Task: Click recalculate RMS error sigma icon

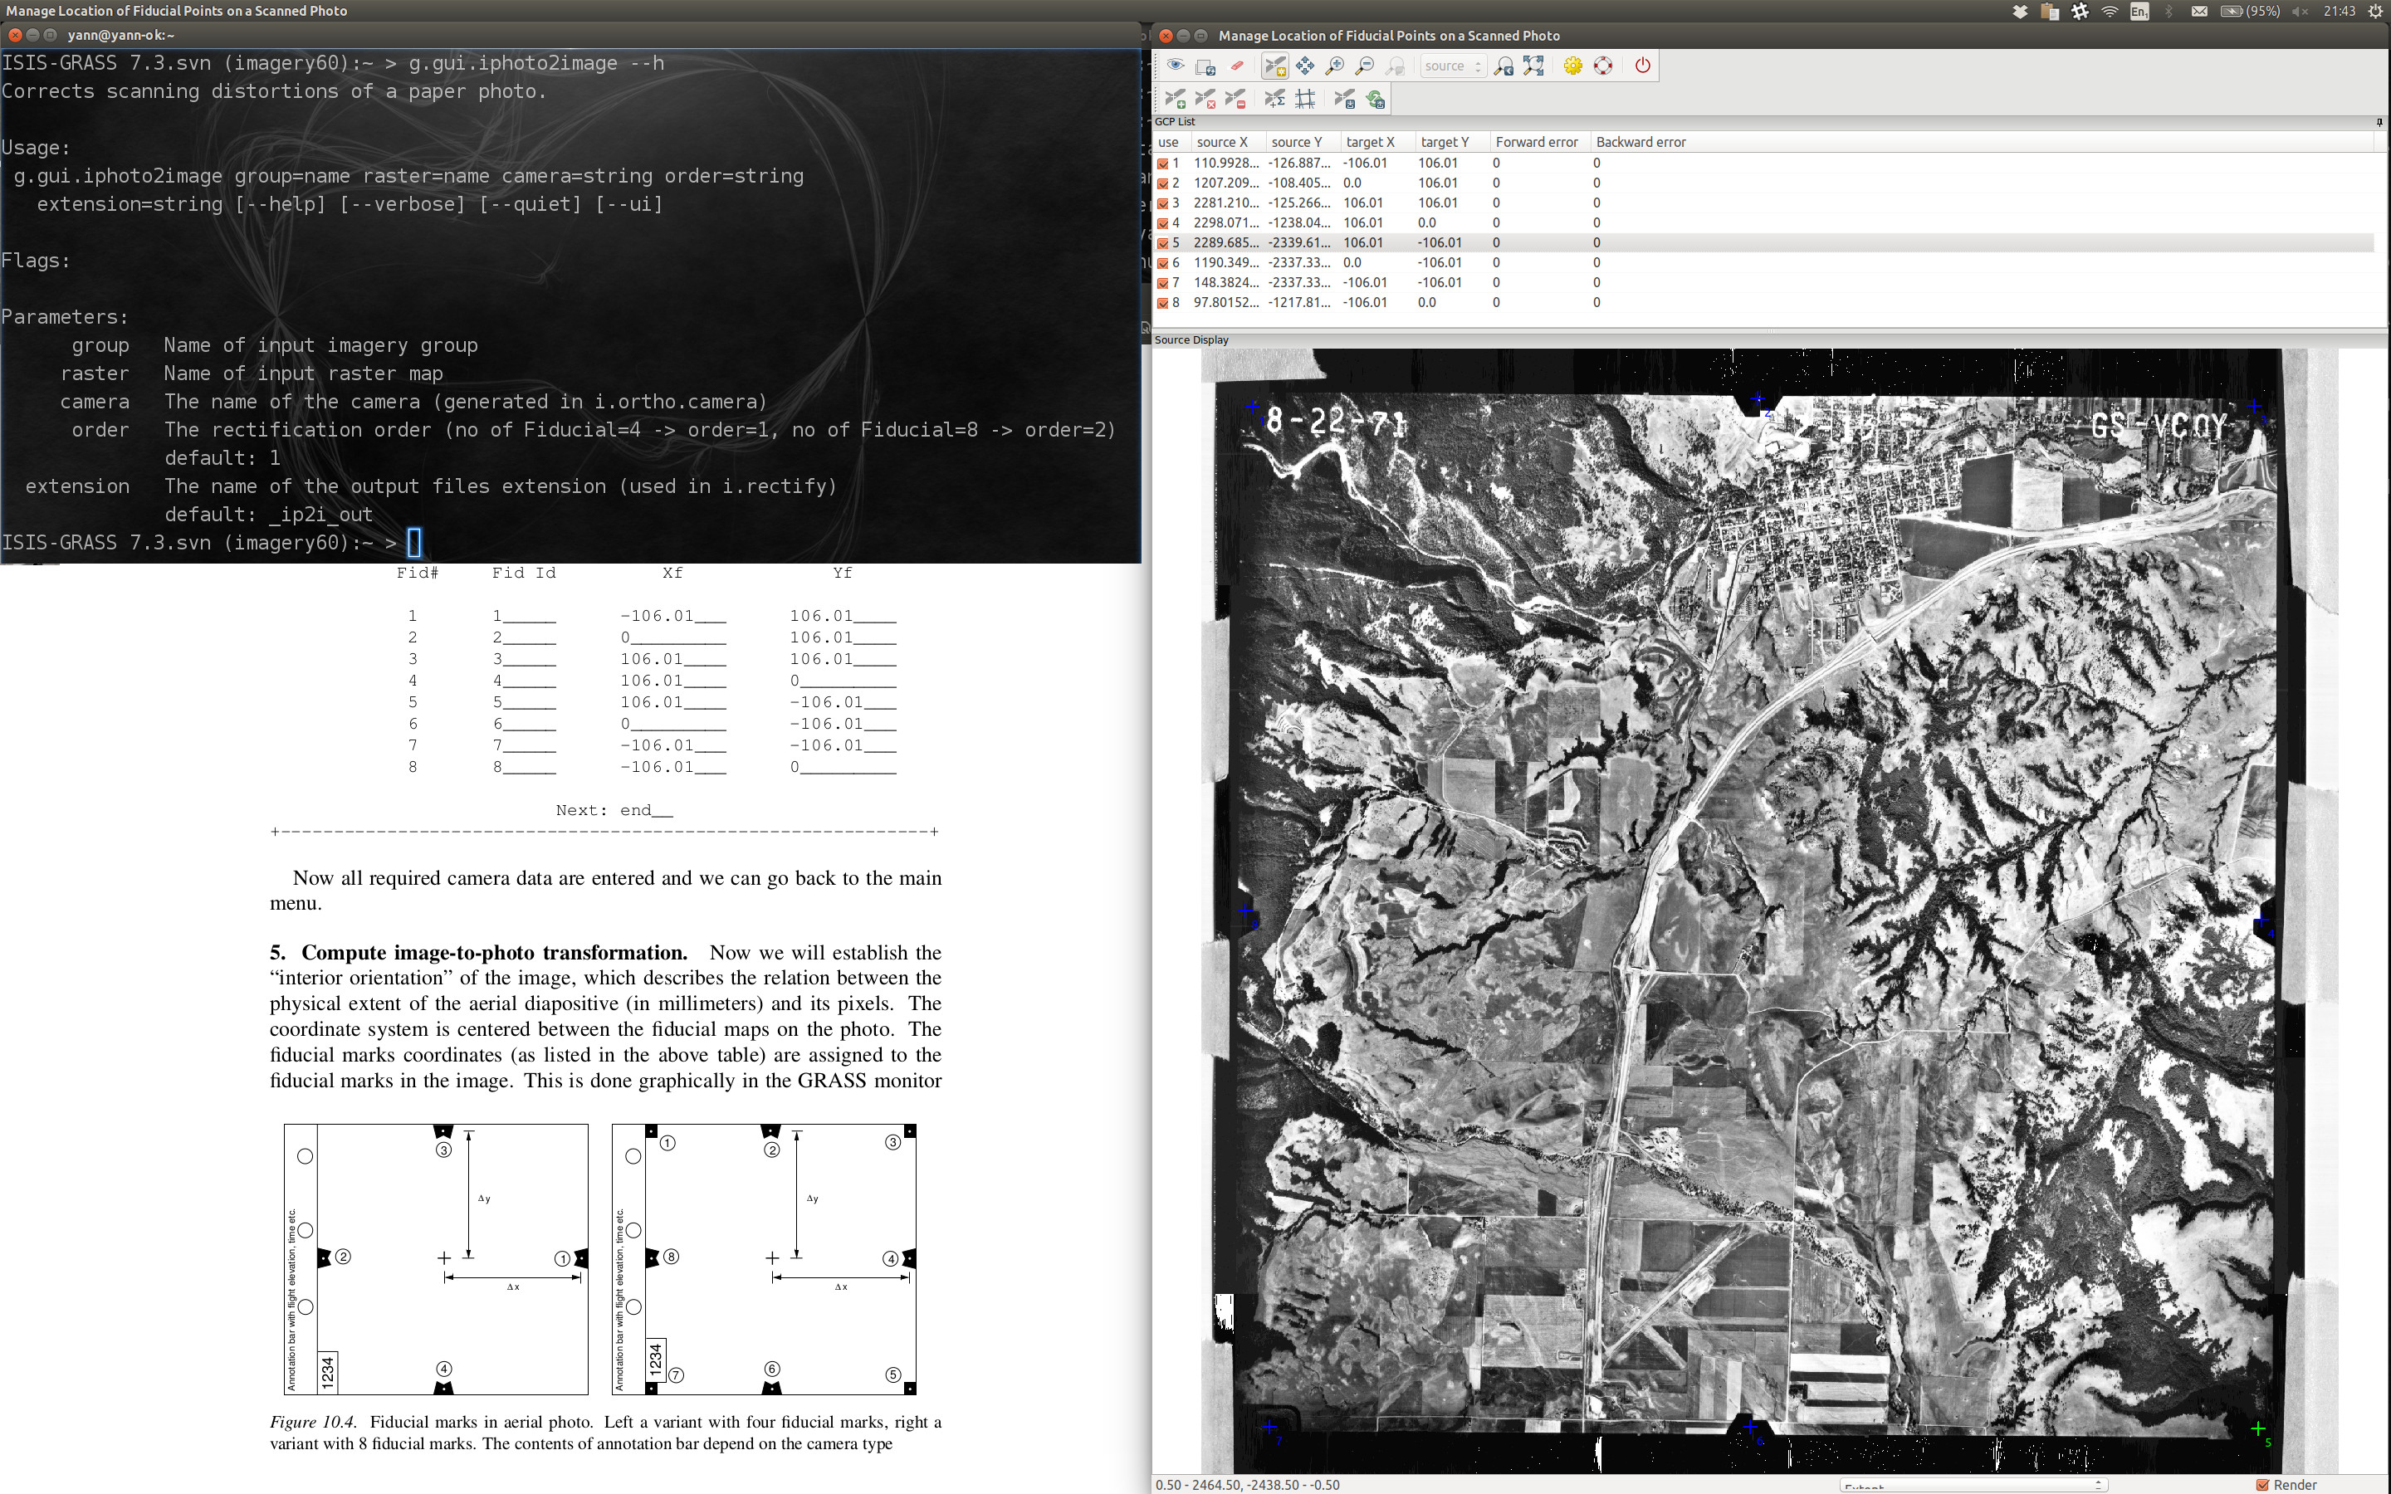Action: 1274,98
